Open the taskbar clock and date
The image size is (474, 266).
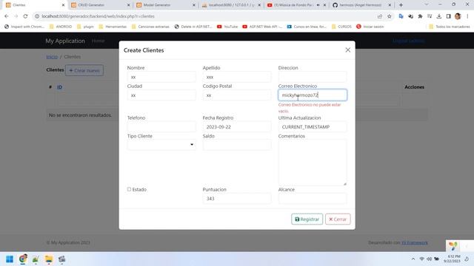pos(453,259)
